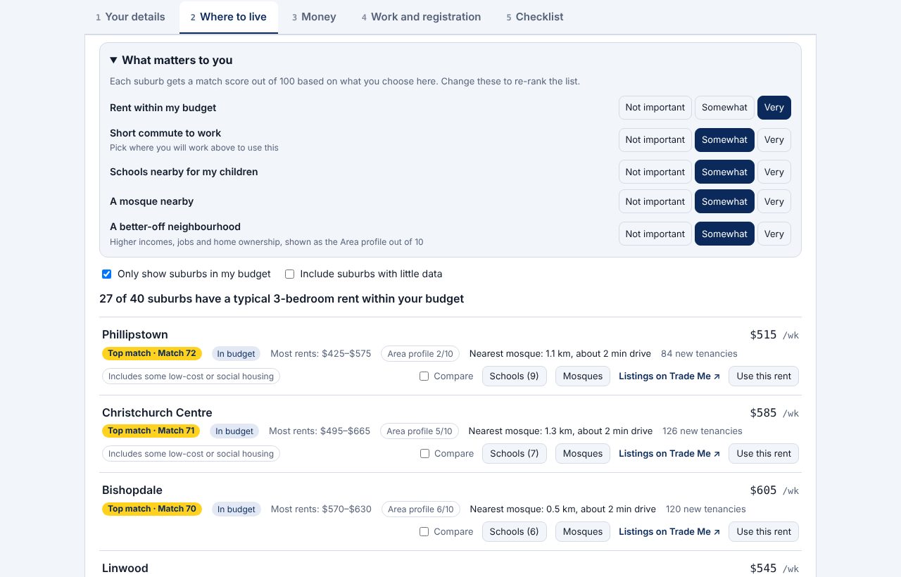Viewport: 901px width, 577px height.
Task: Set better-off neighbourhood to Not important
Action: pos(655,234)
